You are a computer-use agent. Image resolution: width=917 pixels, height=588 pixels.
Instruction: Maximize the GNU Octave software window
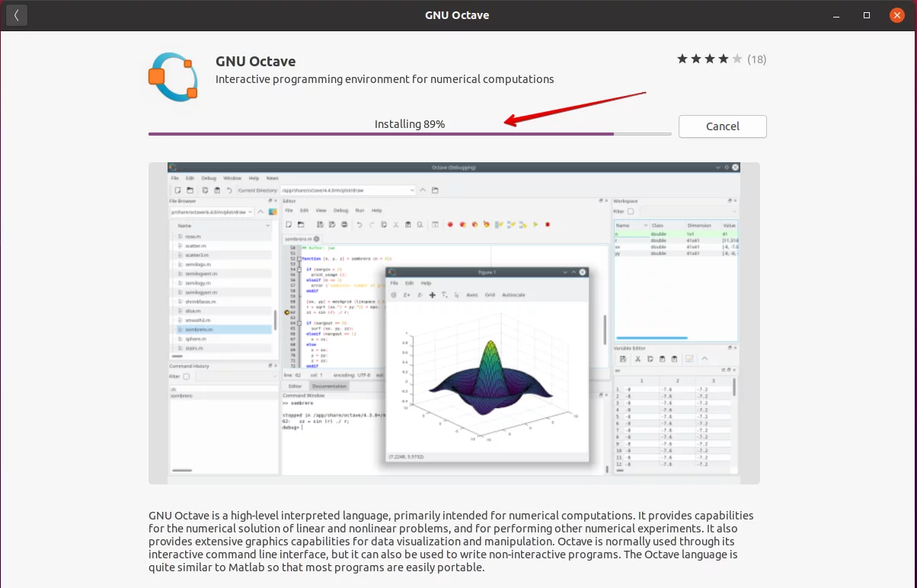[867, 15]
